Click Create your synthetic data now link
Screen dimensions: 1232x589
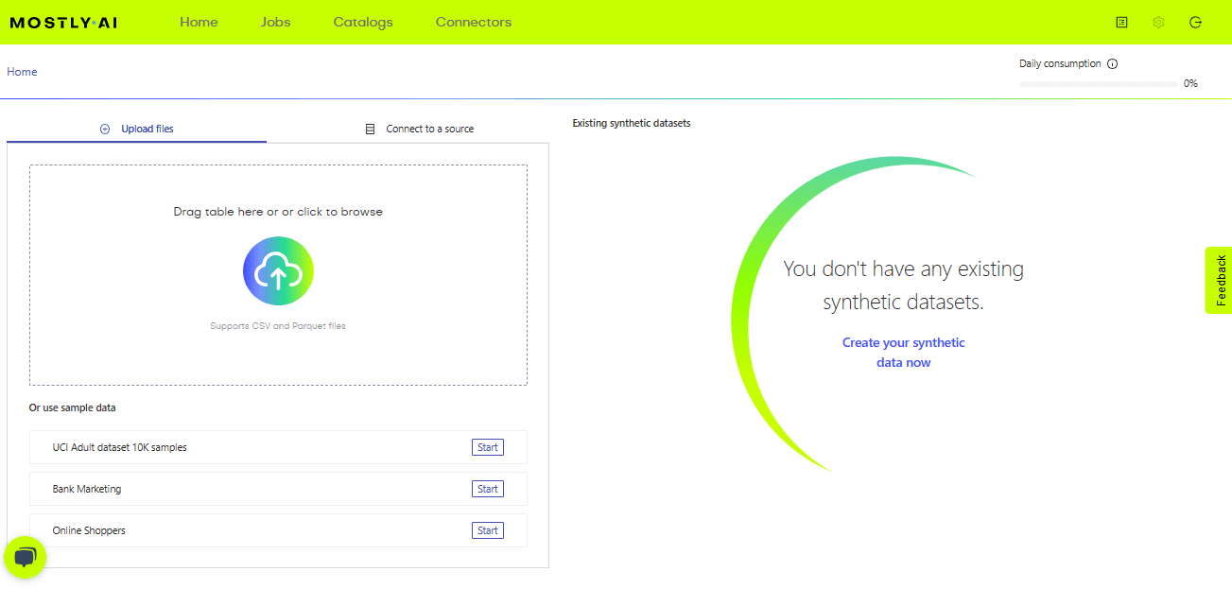(904, 353)
